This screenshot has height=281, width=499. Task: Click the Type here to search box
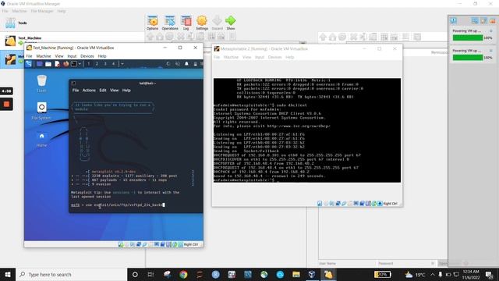point(71,274)
